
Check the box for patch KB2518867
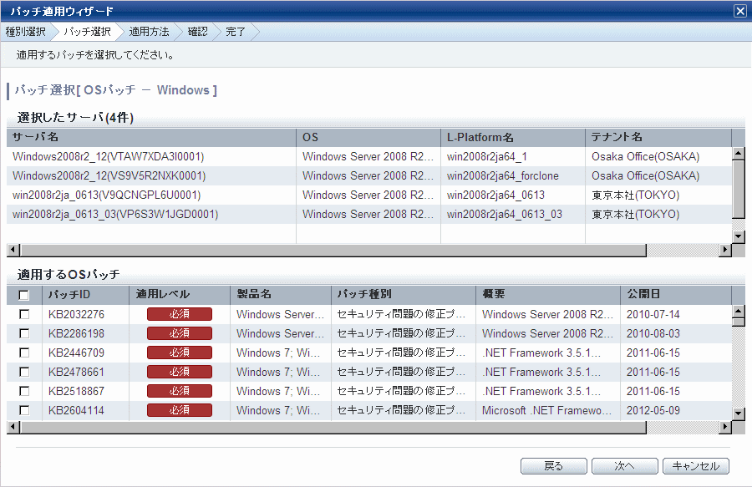click(x=24, y=391)
